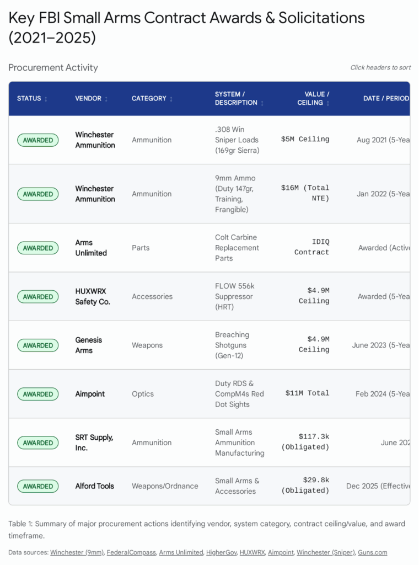Click the sort arrows icon beside CATEGORY
The width and height of the screenshot is (419, 565).
(171, 99)
